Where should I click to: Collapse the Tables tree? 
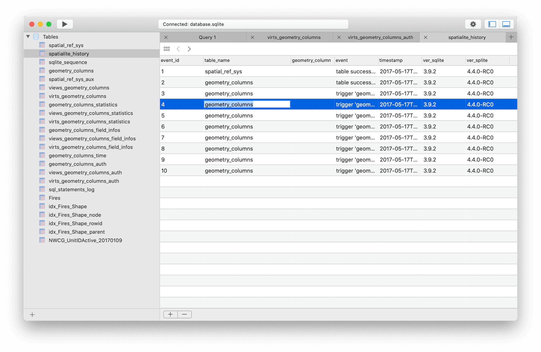(x=28, y=37)
